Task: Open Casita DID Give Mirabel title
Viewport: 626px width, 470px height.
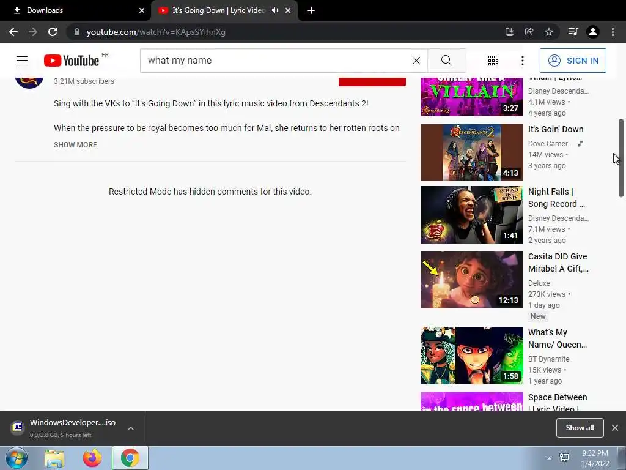Action: tap(558, 263)
